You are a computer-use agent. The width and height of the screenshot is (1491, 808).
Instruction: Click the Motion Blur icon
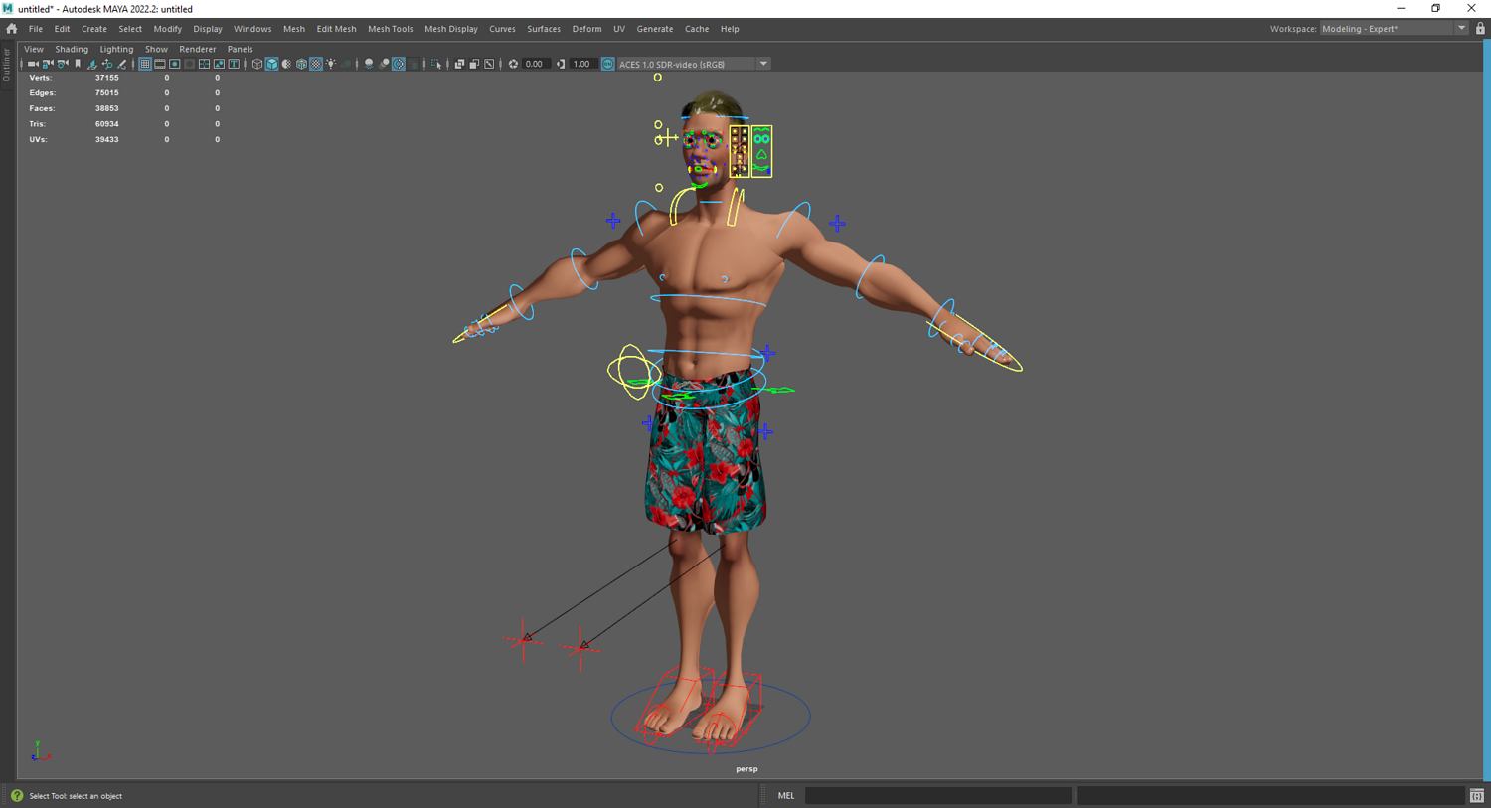coord(384,64)
